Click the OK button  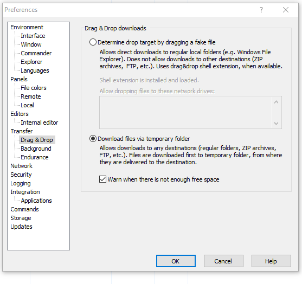tap(176, 261)
